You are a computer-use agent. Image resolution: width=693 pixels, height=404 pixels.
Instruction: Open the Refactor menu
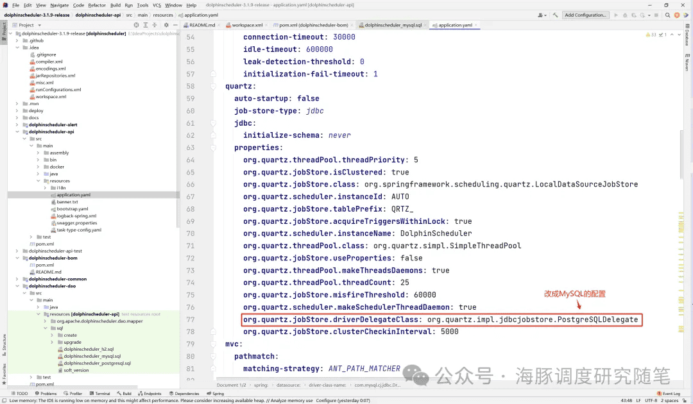pyautogui.click(x=97, y=5)
